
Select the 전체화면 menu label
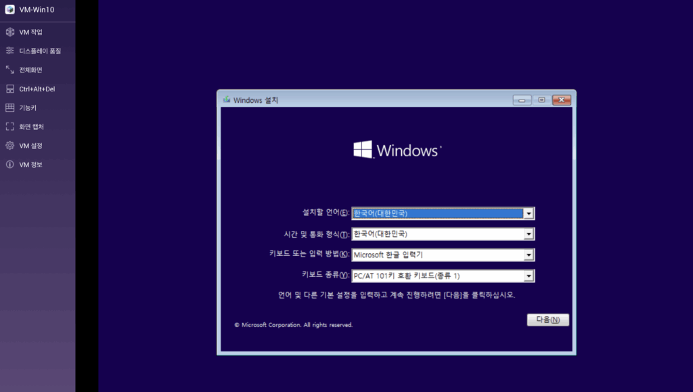(x=30, y=70)
